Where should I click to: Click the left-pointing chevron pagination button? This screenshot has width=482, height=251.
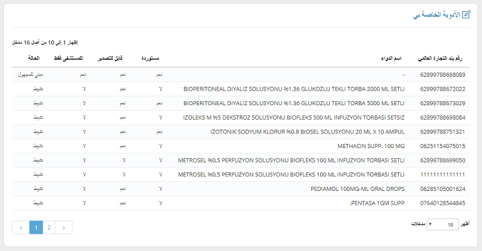coord(21,228)
